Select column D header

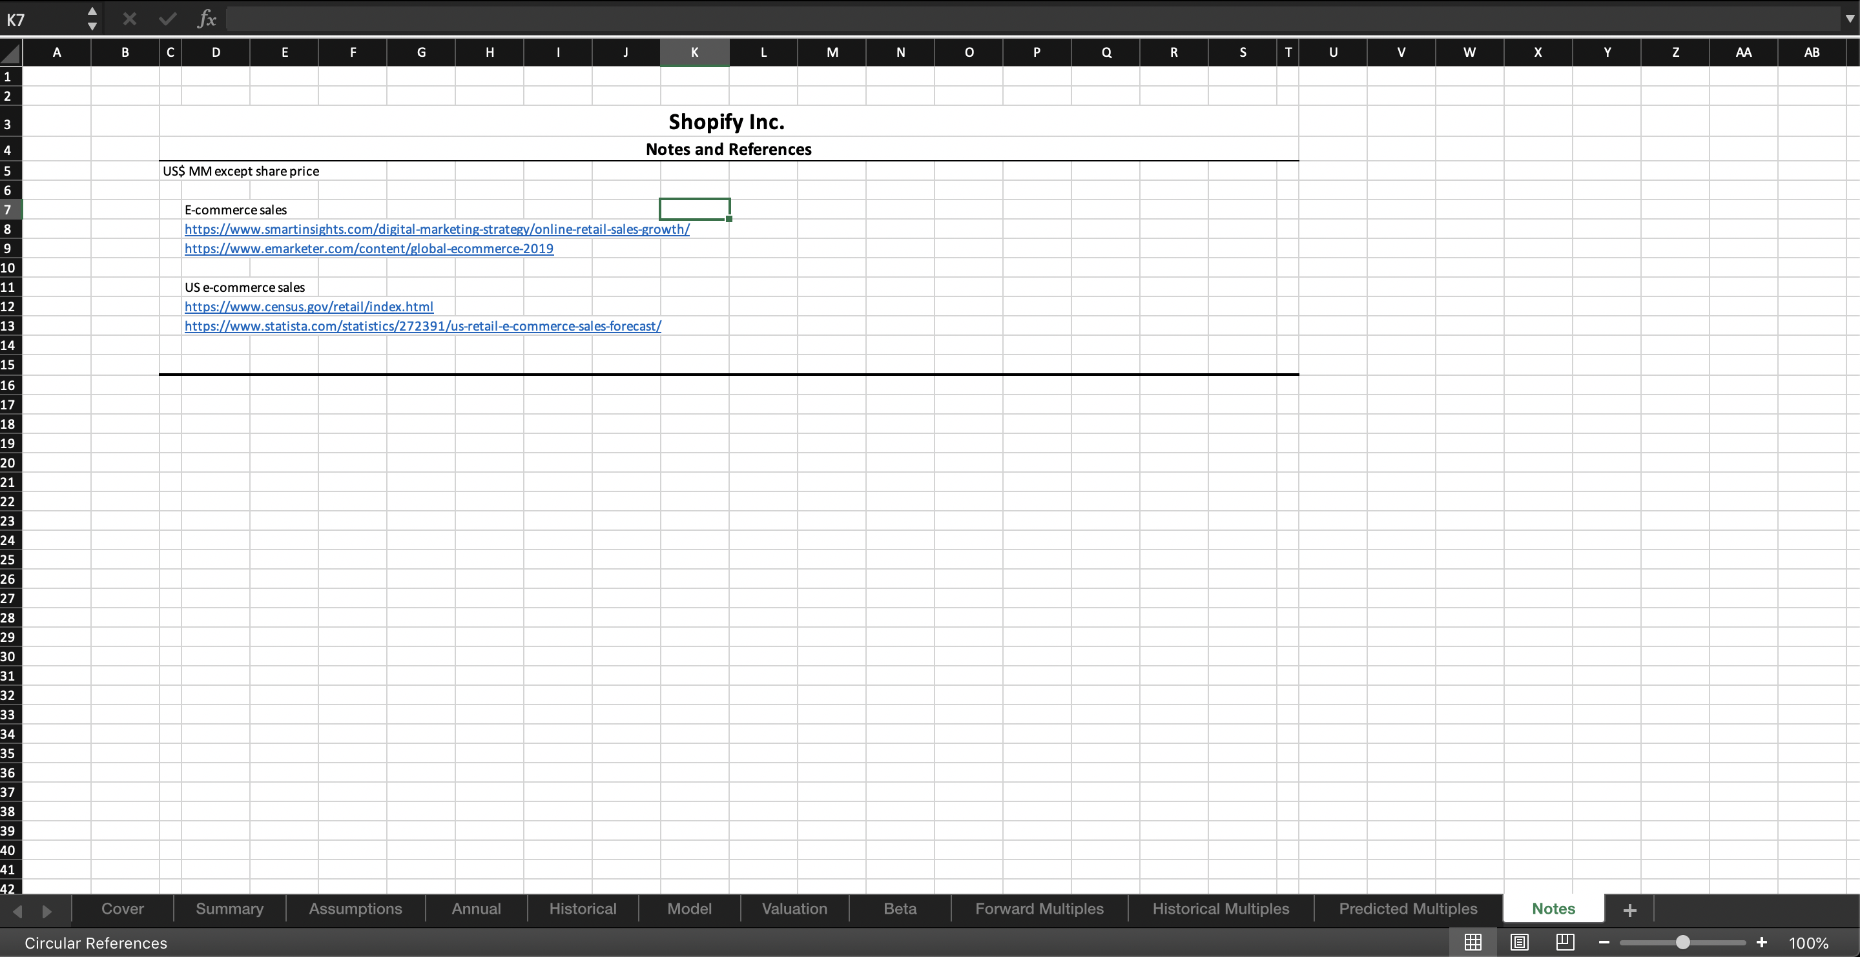216,52
